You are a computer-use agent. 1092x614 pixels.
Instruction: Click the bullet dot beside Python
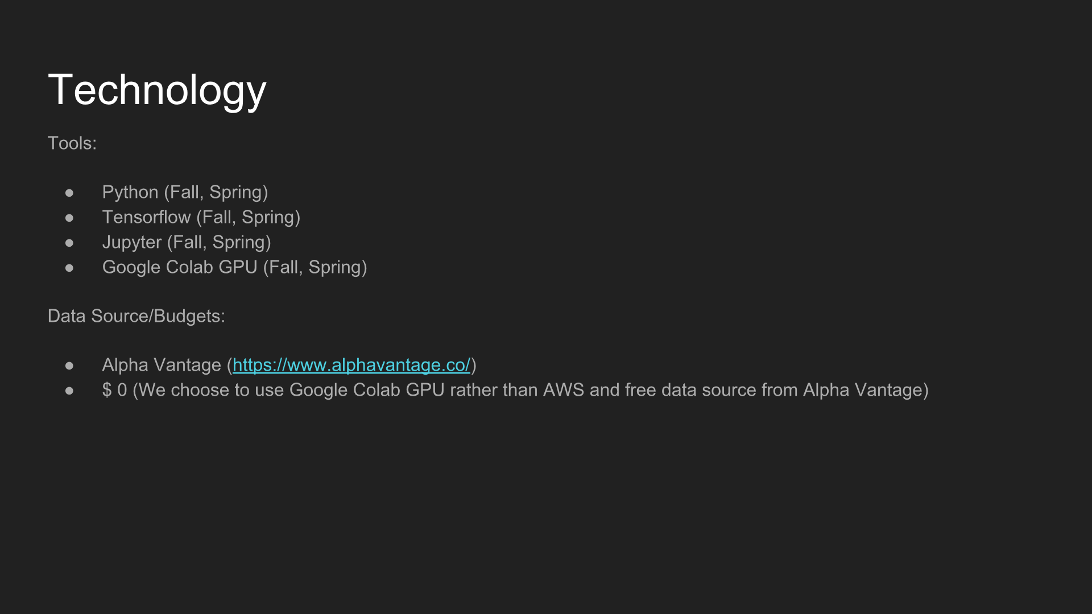click(x=69, y=193)
